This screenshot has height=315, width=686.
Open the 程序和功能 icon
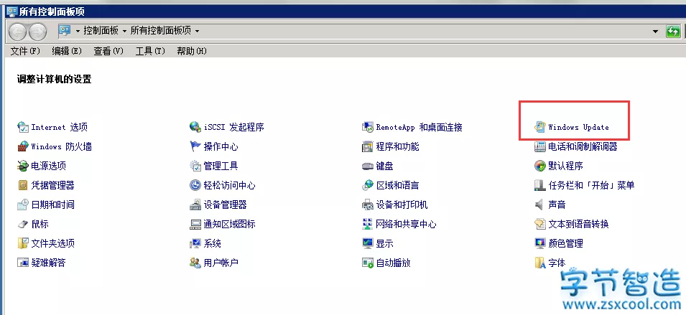(368, 146)
